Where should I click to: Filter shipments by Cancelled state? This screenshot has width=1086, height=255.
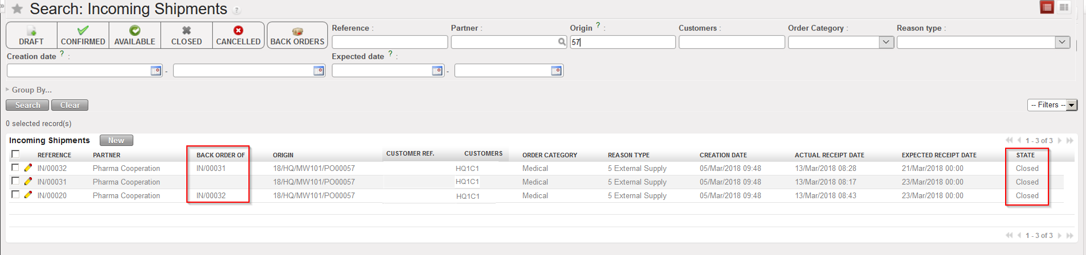tap(238, 35)
